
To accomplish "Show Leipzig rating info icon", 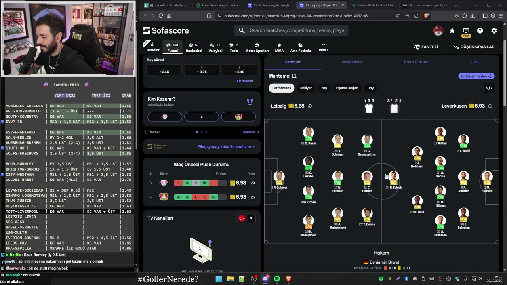I will pos(310,106).
